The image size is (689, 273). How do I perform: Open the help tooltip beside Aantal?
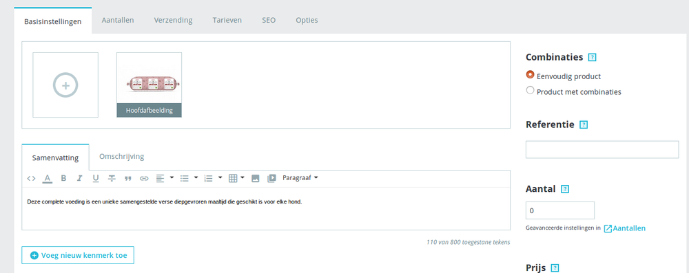565,189
